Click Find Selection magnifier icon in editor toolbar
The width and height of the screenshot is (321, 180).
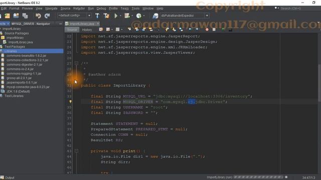tap(129, 29)
